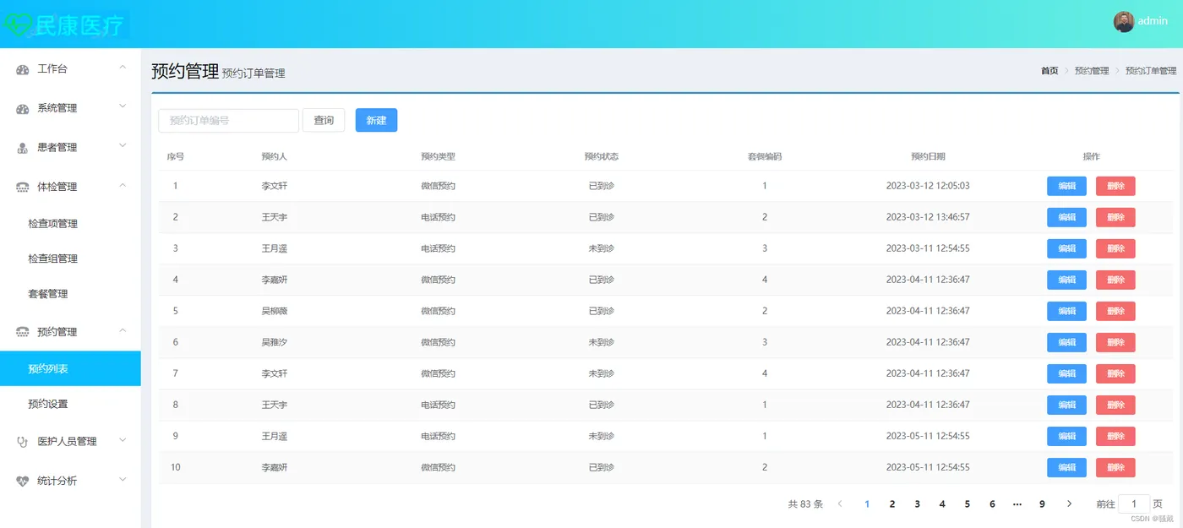
Task: Collapse the 预约管理 sidebar menu chevron
Action: [123, 330]
